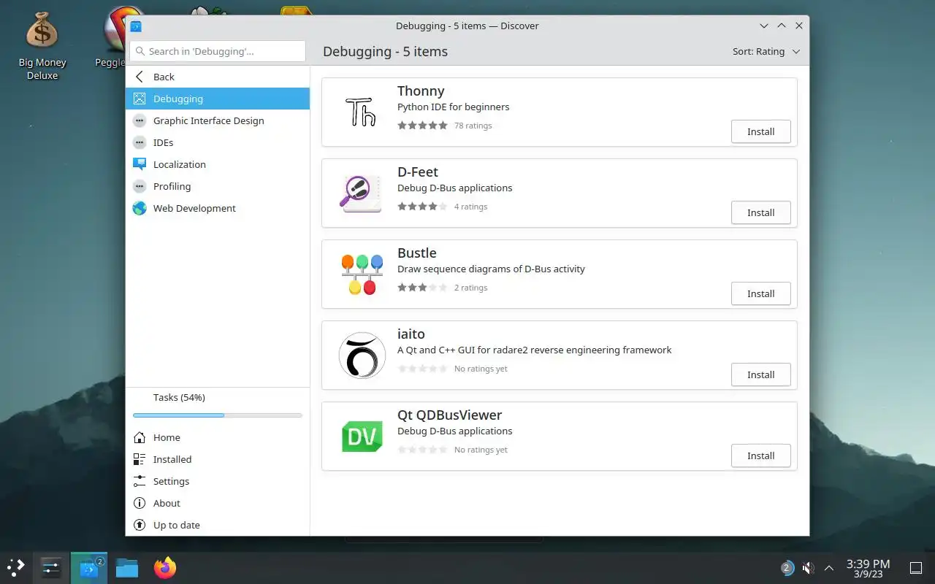Click the Bustle app title

(417, 253)
